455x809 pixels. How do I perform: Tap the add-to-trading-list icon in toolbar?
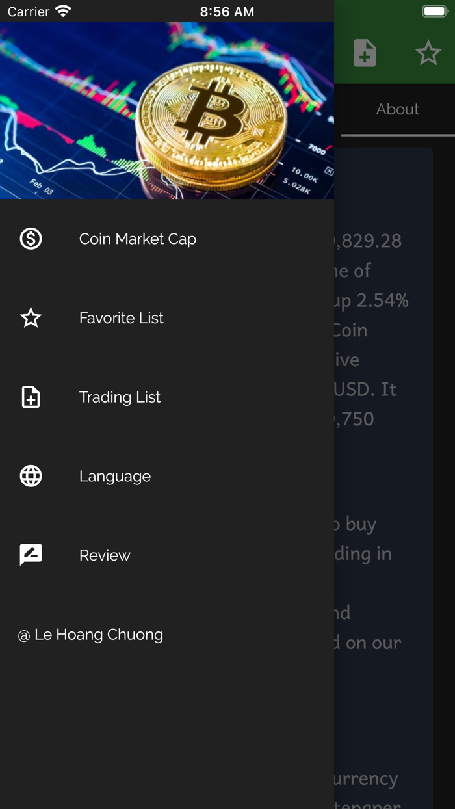pyautogui.click(x=364, y=53)
